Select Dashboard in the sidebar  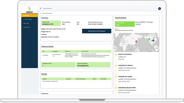coord(29,15)
